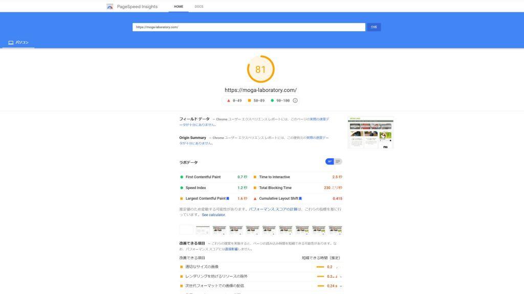Open the DOCS tab
The width and height of the screenshot is (524, 294).
pos(199,7)
